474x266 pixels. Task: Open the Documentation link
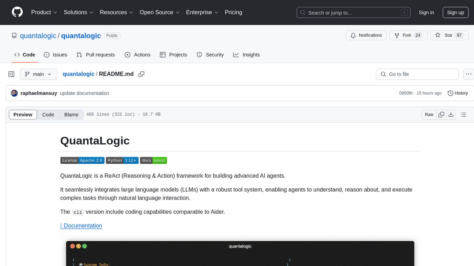pos(81,226)
